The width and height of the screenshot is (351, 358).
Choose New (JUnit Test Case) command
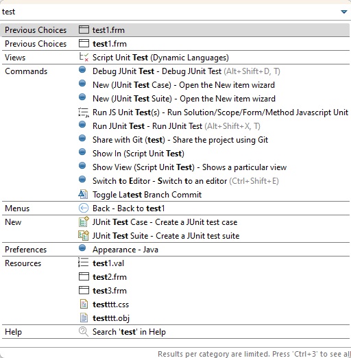(184, 85)
